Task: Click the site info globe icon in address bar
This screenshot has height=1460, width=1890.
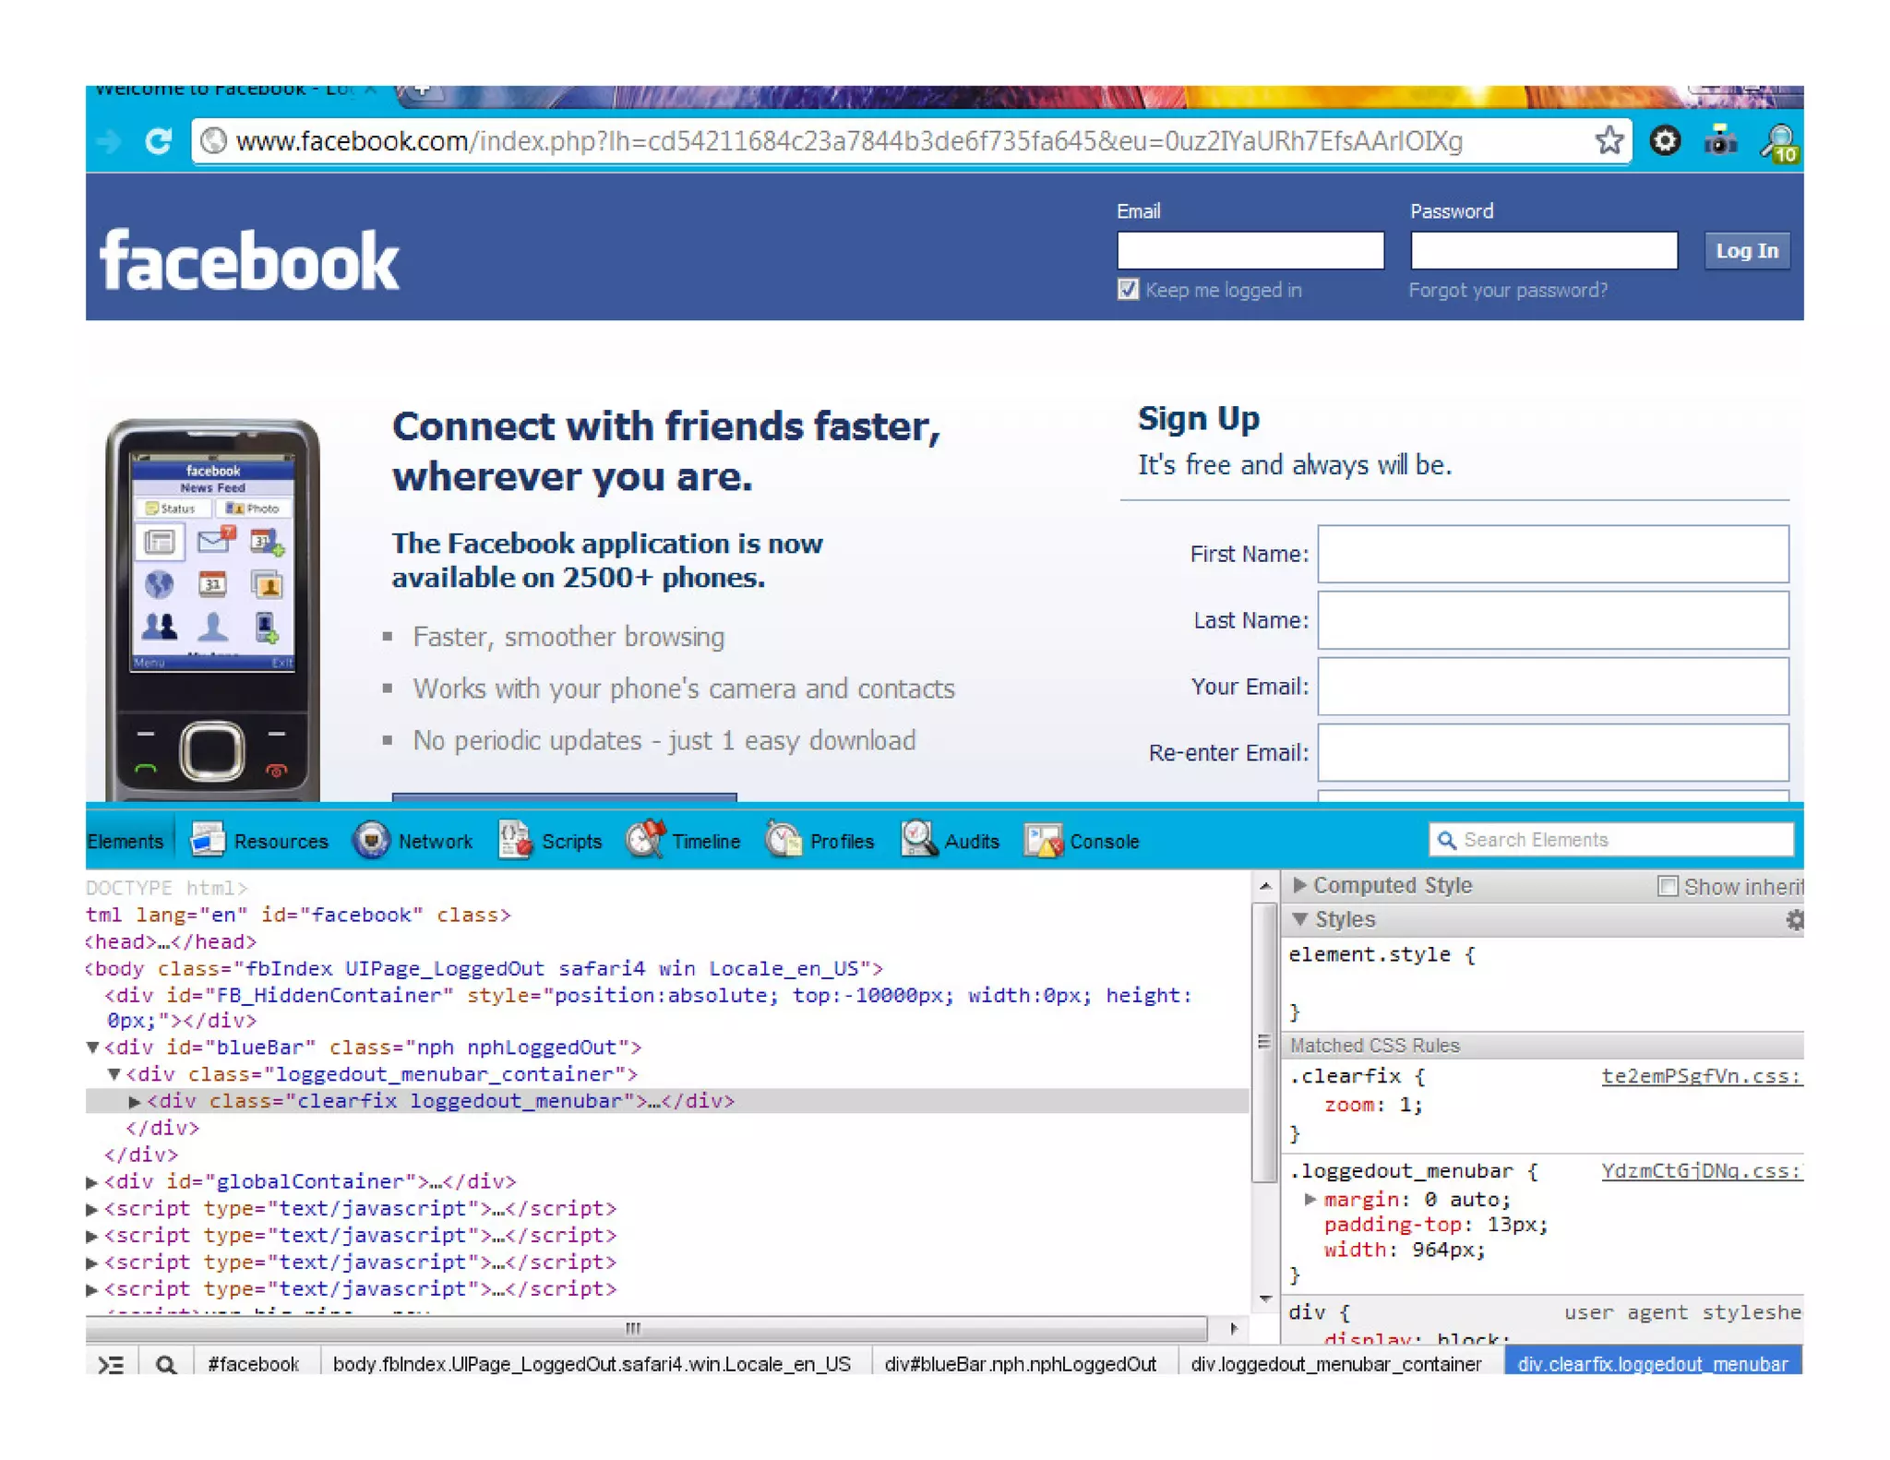Action: (x=213, y=140)
